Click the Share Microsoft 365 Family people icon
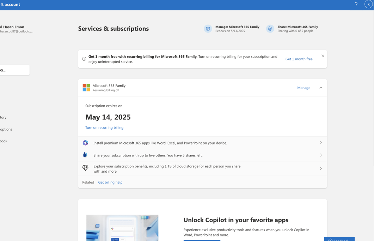 point(270,29)
